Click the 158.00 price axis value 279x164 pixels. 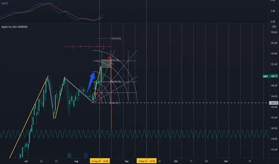tap(274, 32)
